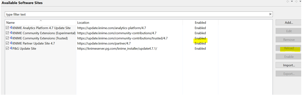Uncheck KNIME Community Extensions (Trusted) checkbox
The height and width of the screenshot is (96, 303).
pos(7,38)
